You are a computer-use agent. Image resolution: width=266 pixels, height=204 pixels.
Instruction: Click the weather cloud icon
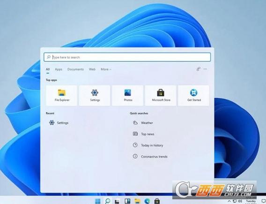tap(135, 122)
